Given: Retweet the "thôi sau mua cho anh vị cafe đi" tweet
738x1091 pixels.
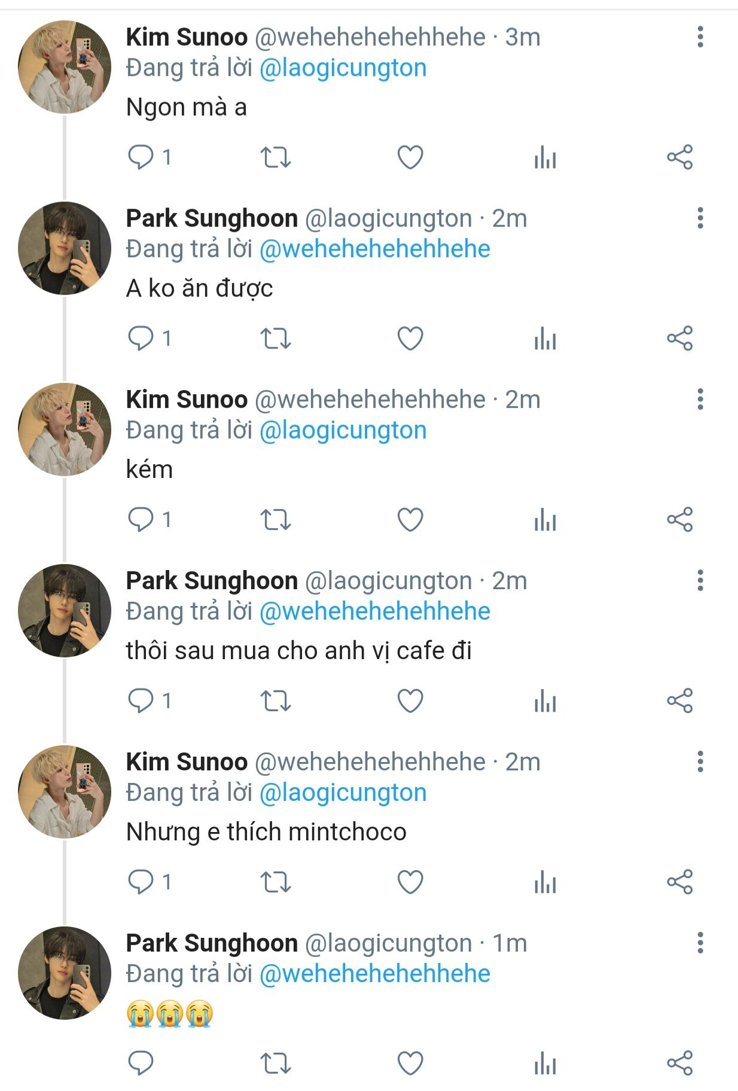Looking at the screenshot, I should 276,701.
